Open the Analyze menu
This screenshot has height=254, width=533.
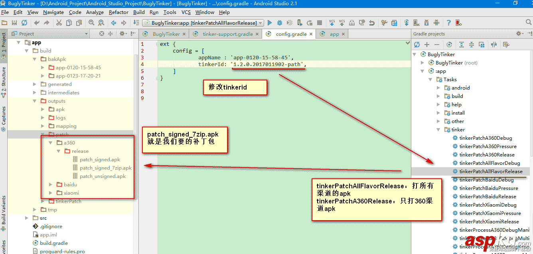95,12
